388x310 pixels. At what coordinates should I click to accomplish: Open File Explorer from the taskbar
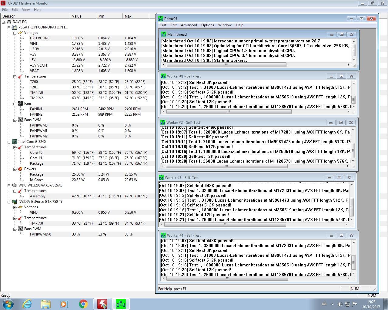(x=46, y=304)
